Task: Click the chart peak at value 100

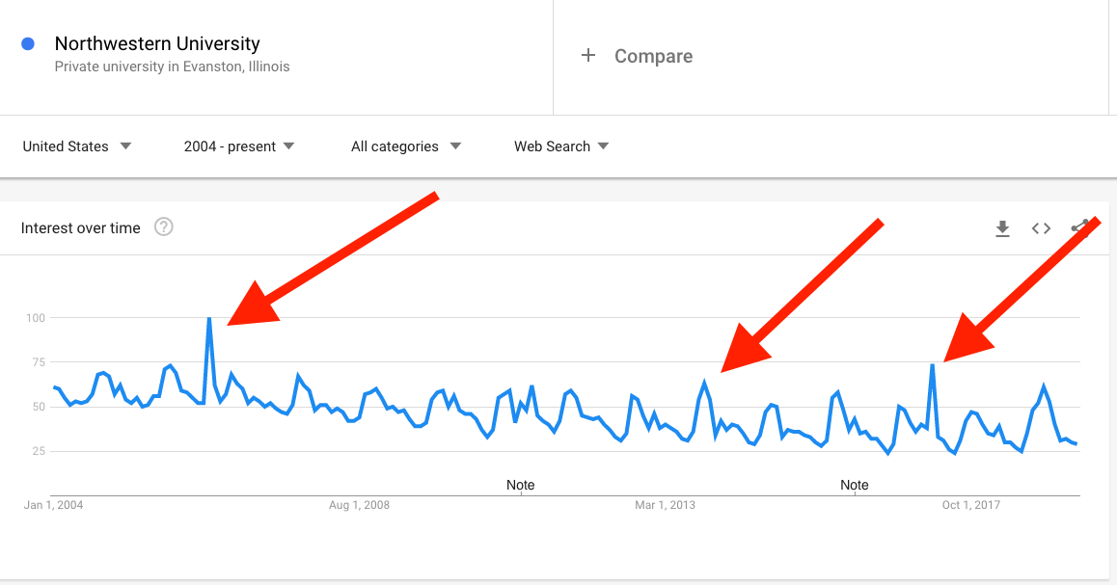Action: click(208, 318)
